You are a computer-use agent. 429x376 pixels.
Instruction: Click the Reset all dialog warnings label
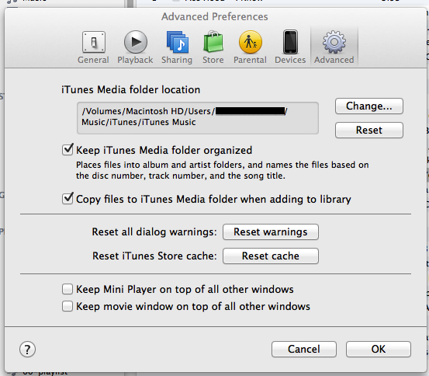pyautogui.click(x=154, y=232)
